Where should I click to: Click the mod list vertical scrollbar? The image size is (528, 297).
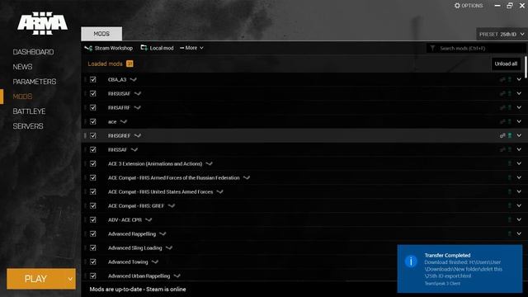526,67
